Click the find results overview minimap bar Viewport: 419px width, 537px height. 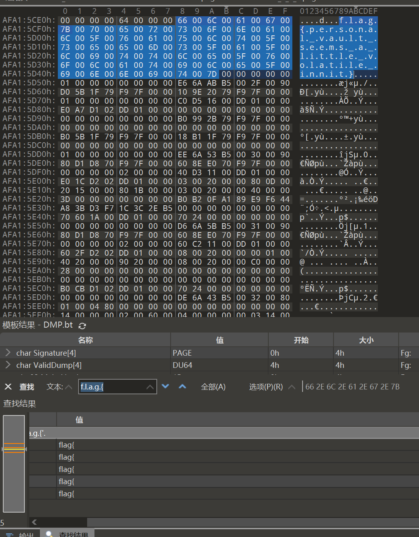(x=14, y=463)
